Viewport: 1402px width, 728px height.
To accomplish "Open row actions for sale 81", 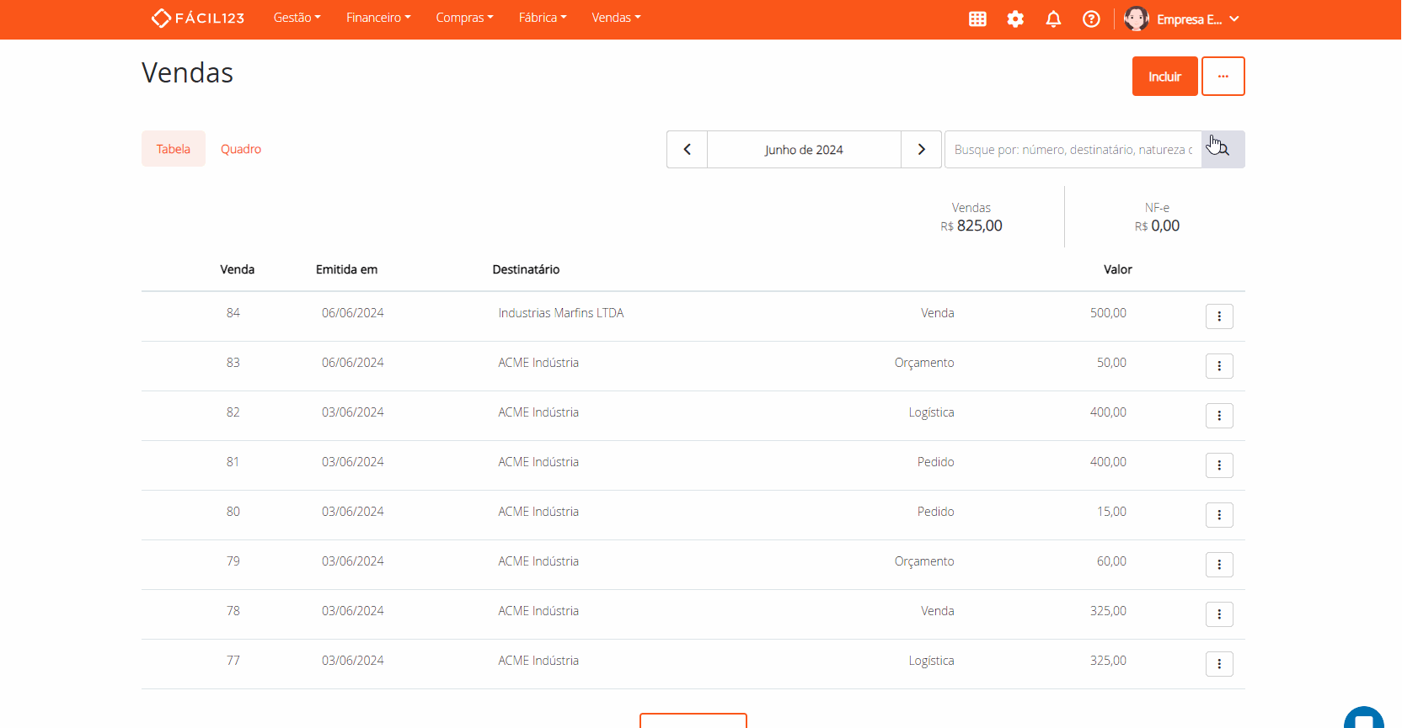I will pyautogui.click(x=1219, y=465).
